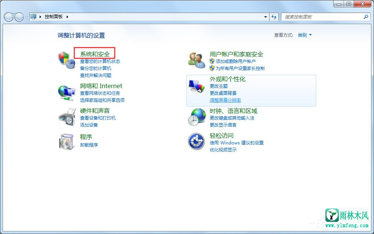
Task: Open the 时钟、语言和区域 globe clock icon
Action: [x=197, y=117]
